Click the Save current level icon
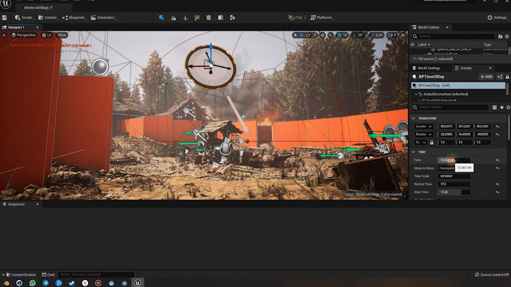The image size is (511, 287). pos(4,18)
